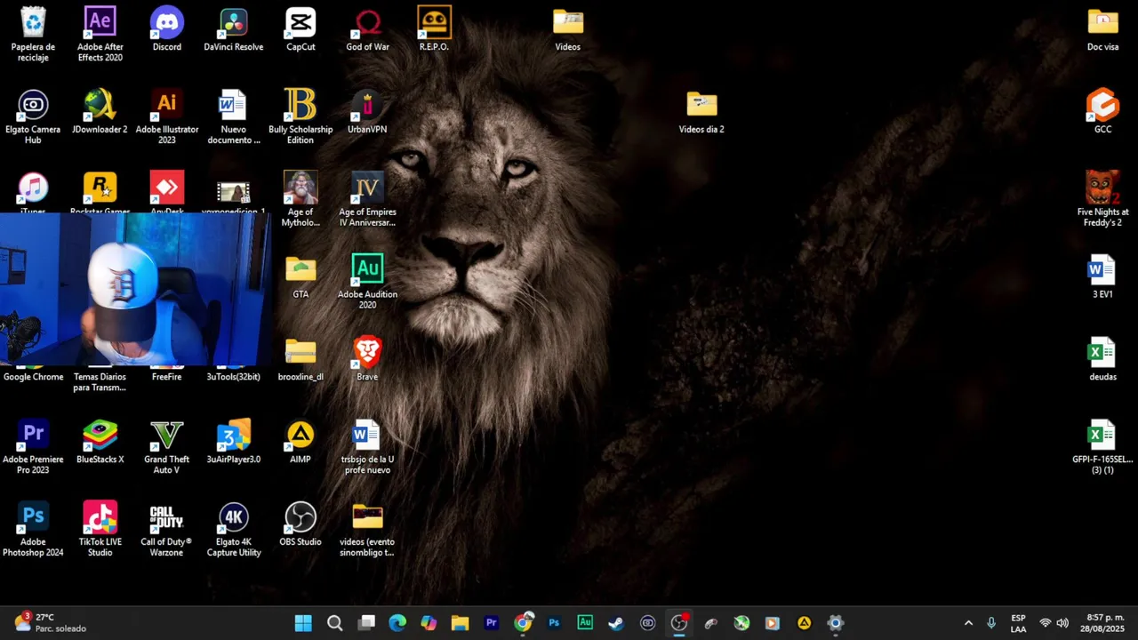Open the 27°C weather widget
The width and height of the screenshot is (1138, 640).
[50, 622]
